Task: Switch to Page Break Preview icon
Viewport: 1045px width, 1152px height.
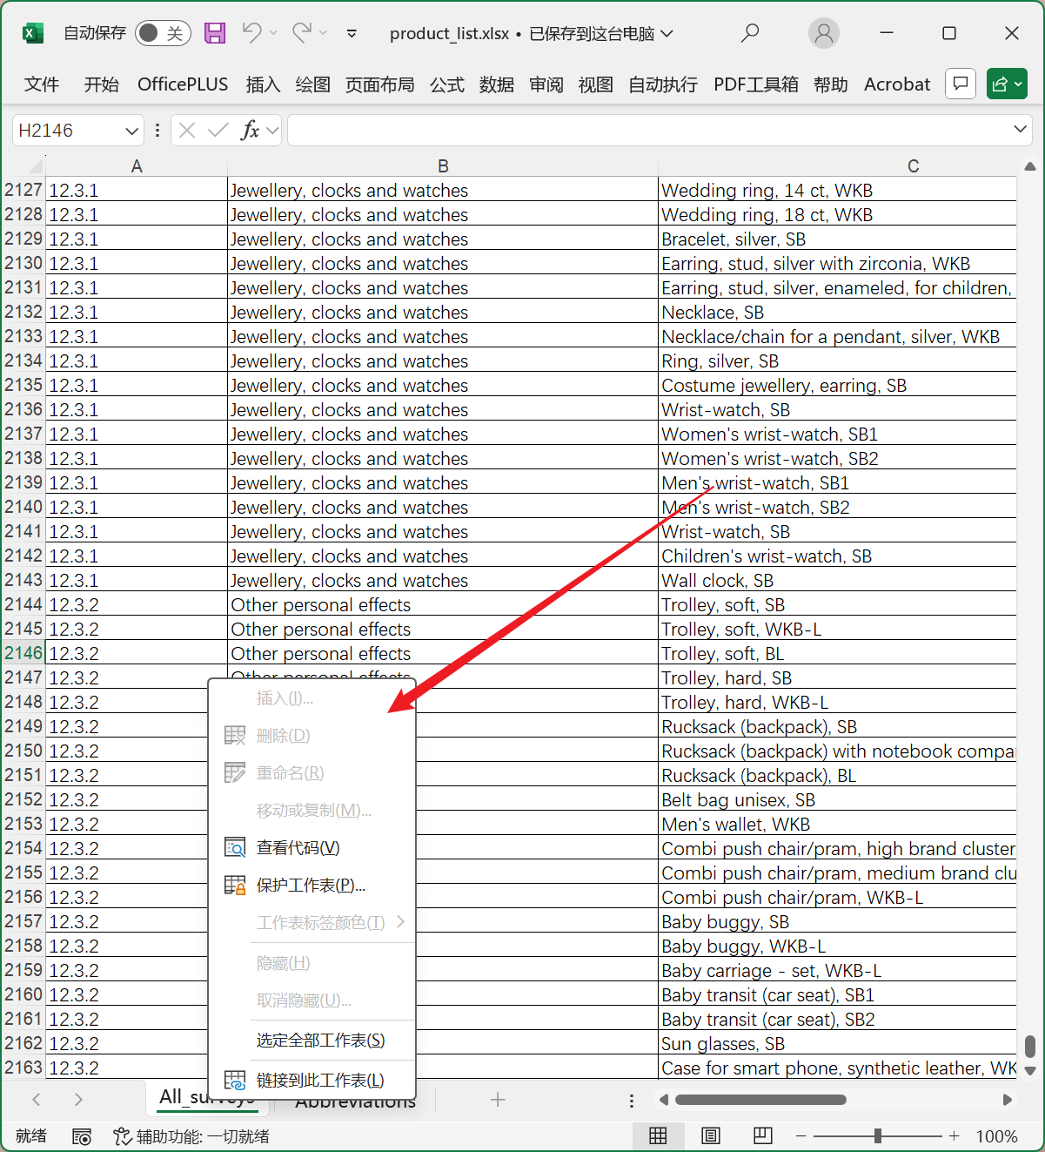Action: pos(763,1135)
